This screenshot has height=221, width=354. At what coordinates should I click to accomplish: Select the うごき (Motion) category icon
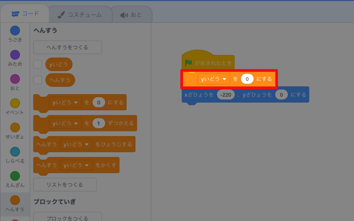[x=15, y=30]
